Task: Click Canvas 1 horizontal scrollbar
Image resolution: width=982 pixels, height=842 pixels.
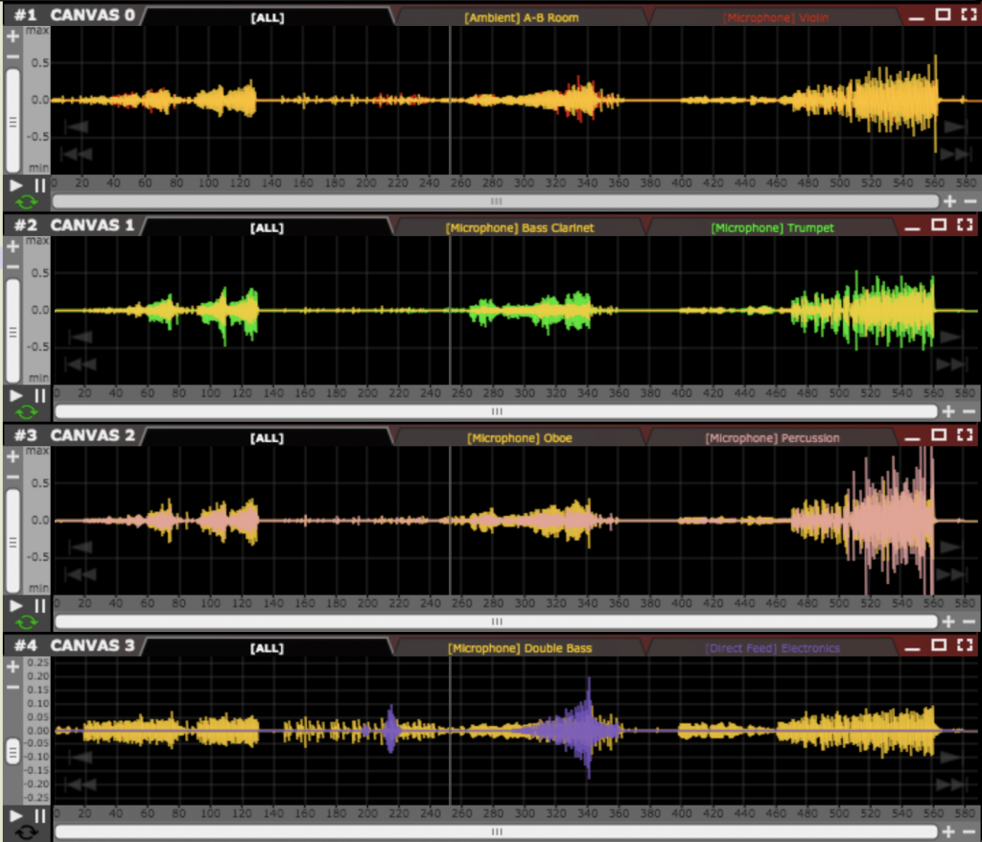Action: coord(496,411)
